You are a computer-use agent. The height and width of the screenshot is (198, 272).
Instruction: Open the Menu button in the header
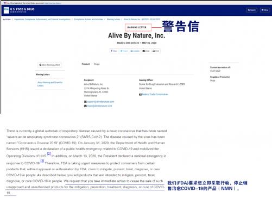coord(265,10)
